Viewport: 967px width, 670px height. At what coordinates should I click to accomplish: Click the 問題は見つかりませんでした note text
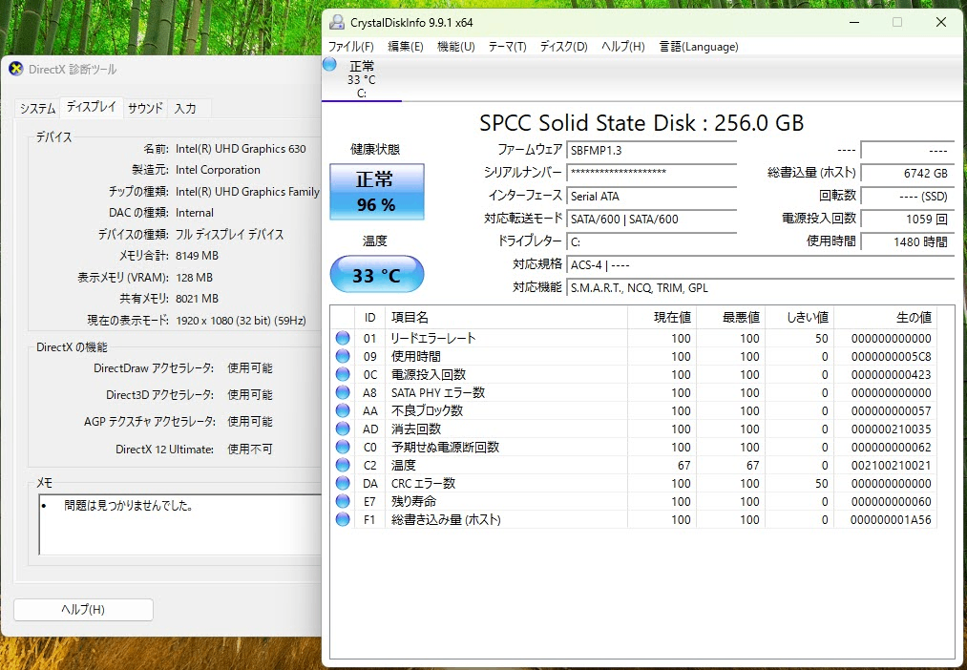(x=129, y=506)
